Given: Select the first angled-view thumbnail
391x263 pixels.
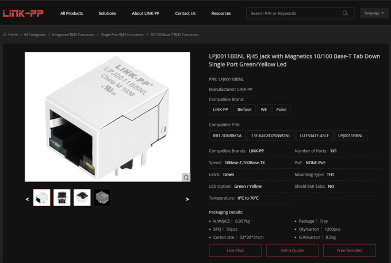Looking at the screenshot, I should [41, 198].
